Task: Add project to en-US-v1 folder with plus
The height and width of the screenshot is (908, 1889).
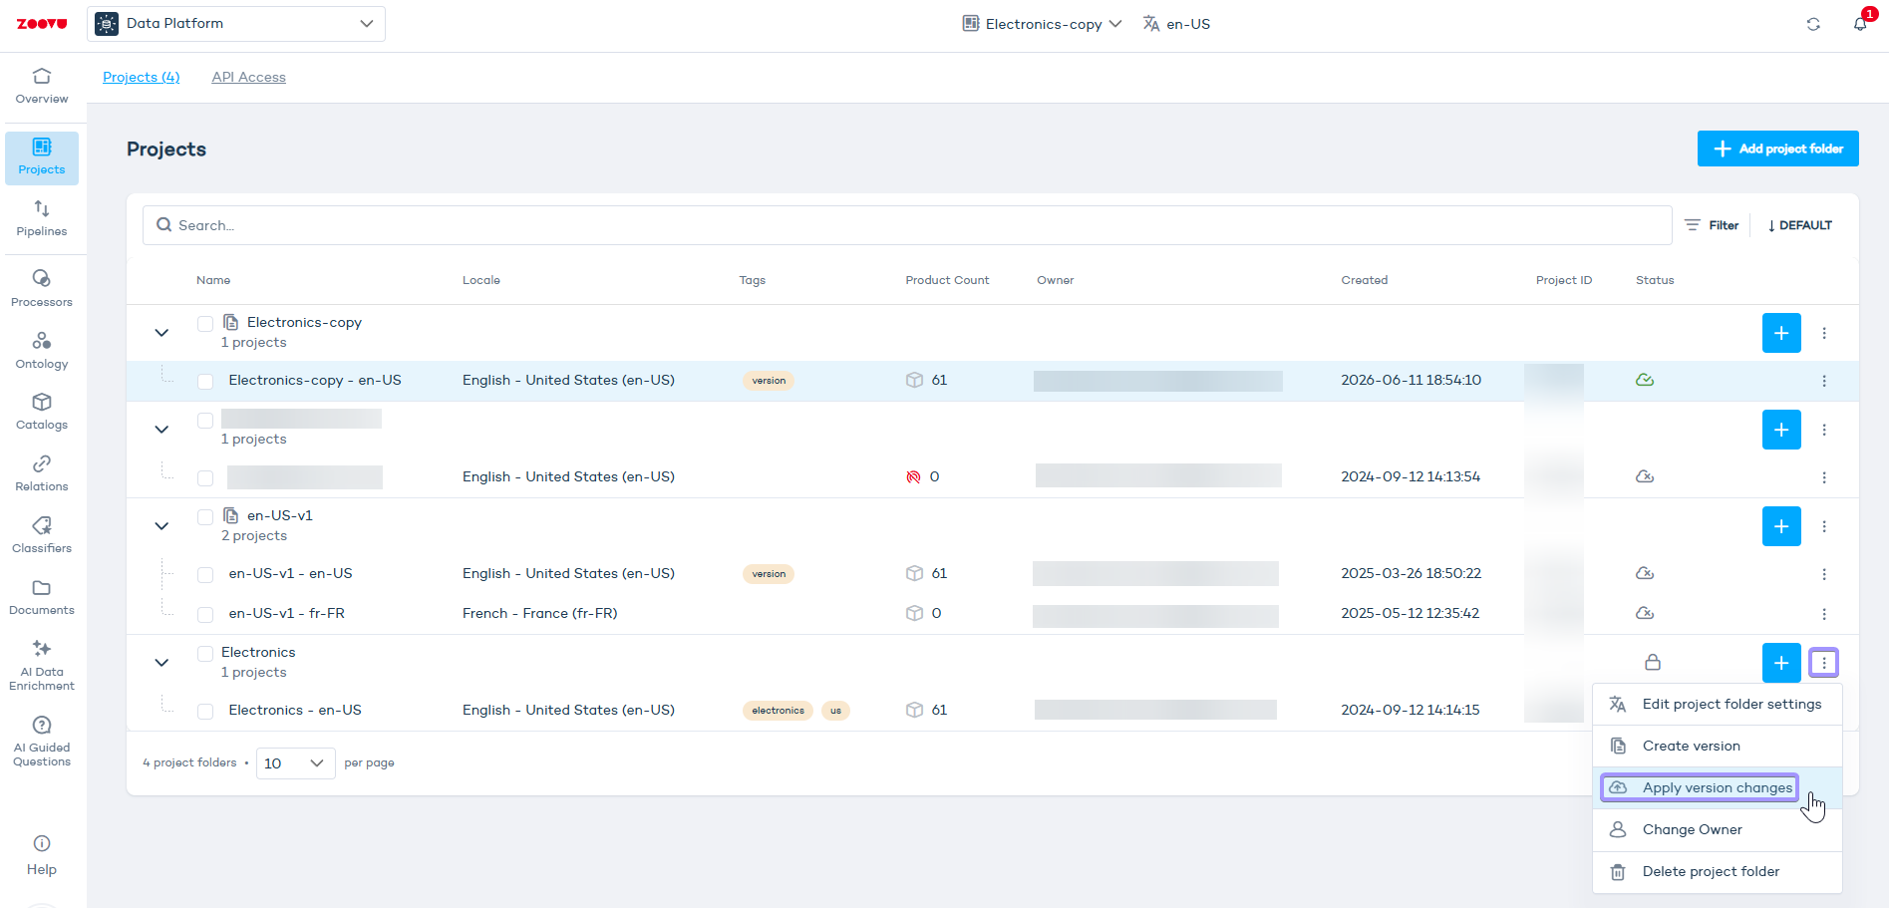Action: point(1781,526)
